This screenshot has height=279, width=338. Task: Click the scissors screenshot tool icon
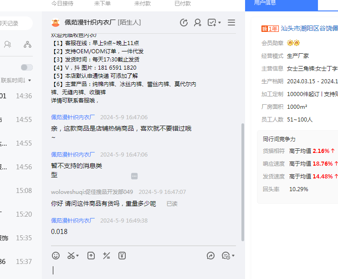click(x=71, y=255)
